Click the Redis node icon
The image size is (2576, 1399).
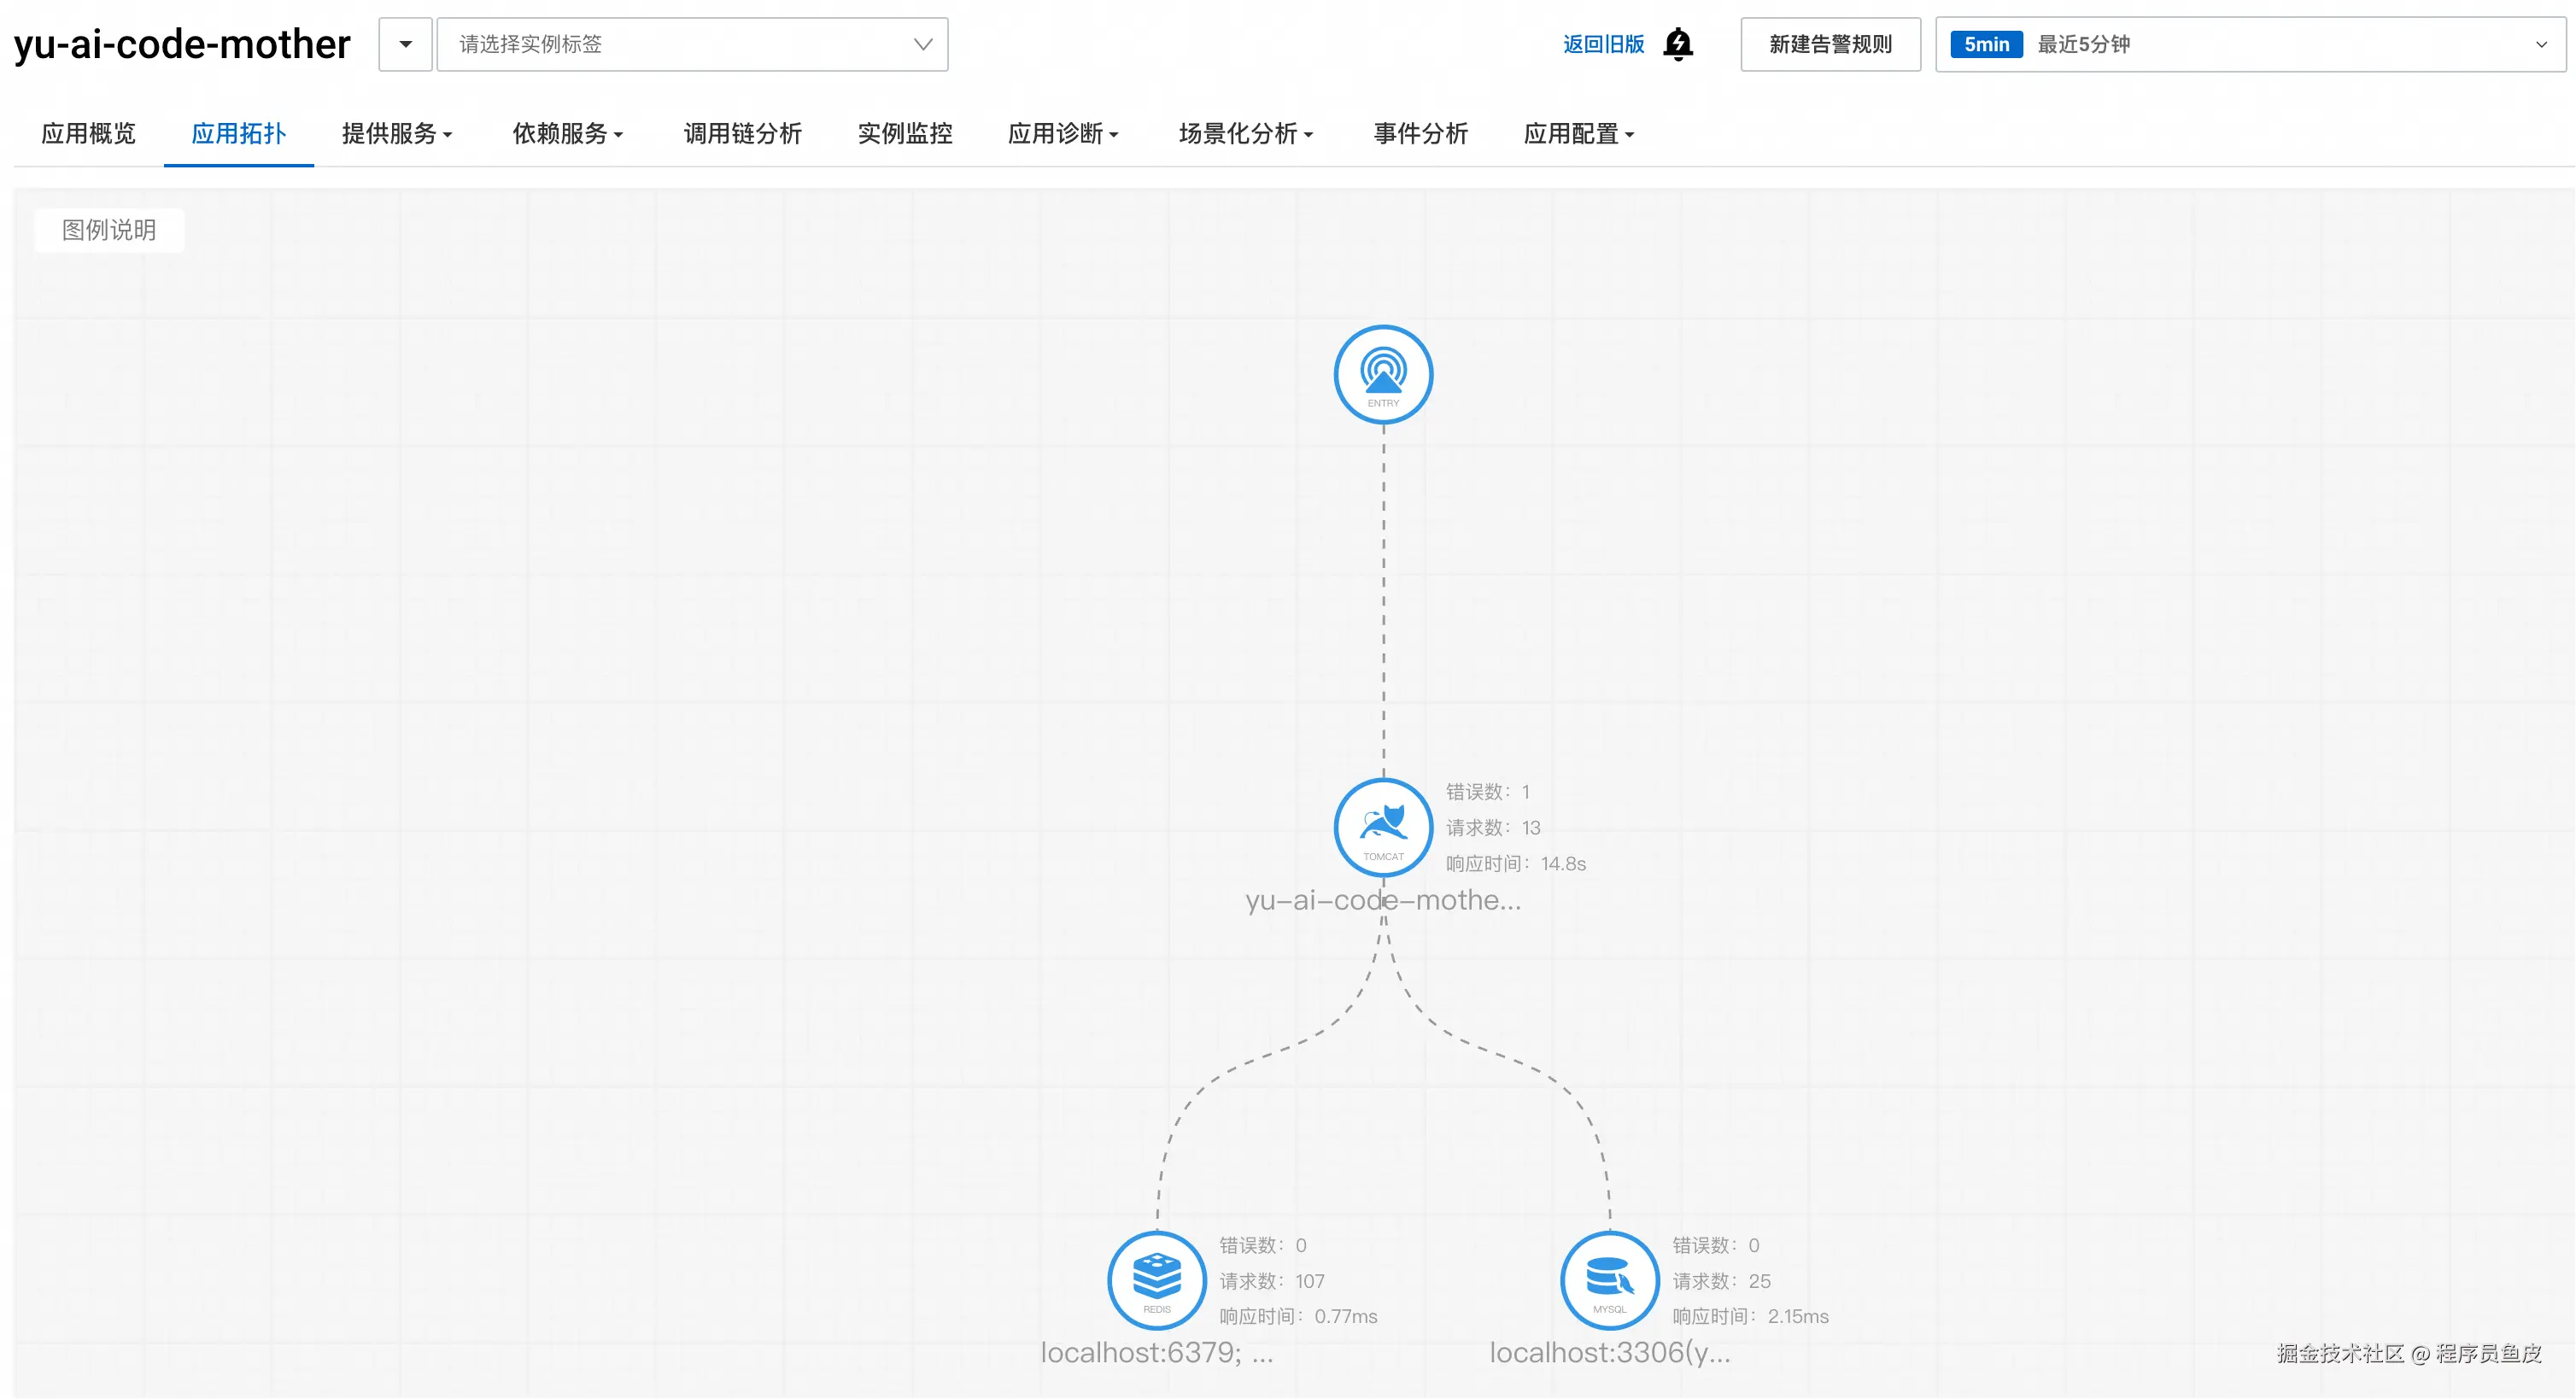point(1157,1280)
